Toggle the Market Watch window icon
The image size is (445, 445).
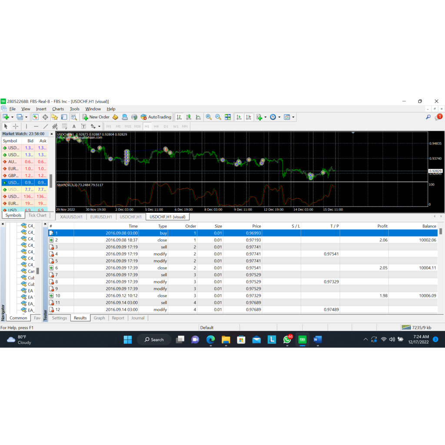(36, 117)
